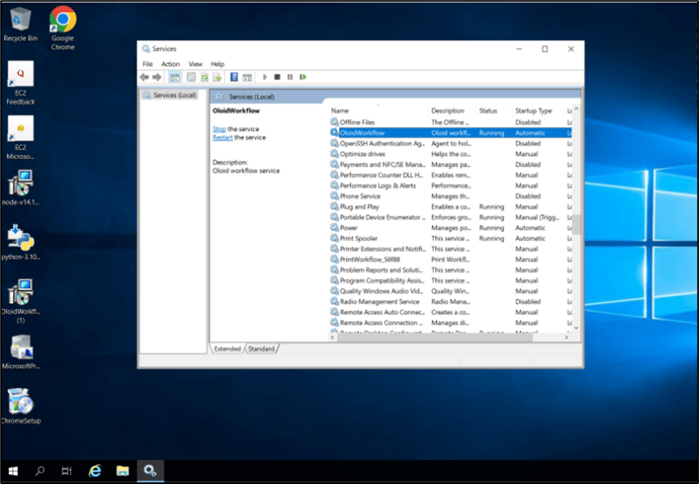The image size is (699, 484).
Task: Click the taskbar Search magnifier icon
Action: (40, 471)
